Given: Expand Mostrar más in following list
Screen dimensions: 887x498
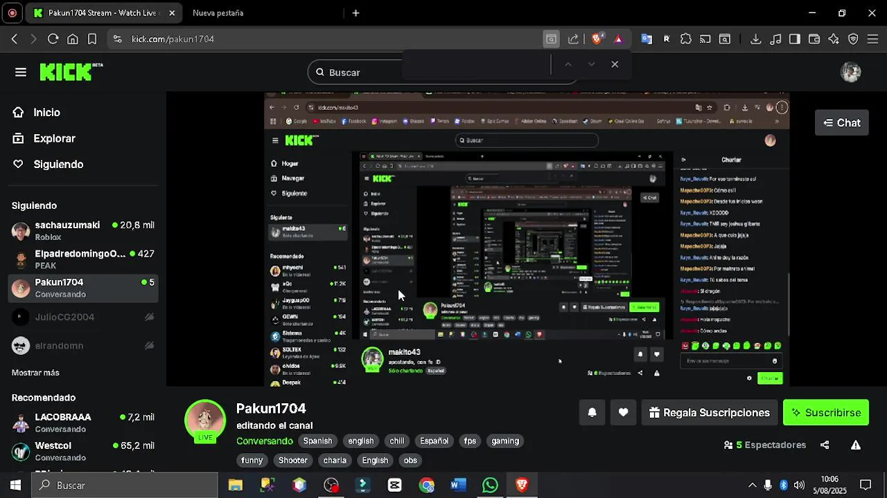Looking at the screenshot, I should pyautogui.click(x=35, y=372).
